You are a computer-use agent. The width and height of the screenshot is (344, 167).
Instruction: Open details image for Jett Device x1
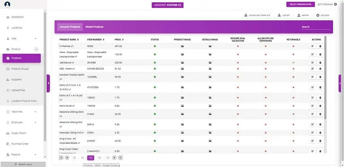(210, 63)
